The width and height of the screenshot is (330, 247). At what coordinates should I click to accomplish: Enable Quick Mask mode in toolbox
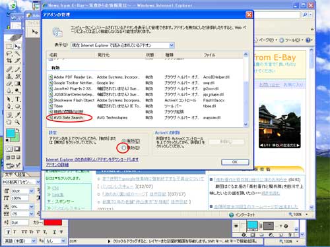[17, 149]
